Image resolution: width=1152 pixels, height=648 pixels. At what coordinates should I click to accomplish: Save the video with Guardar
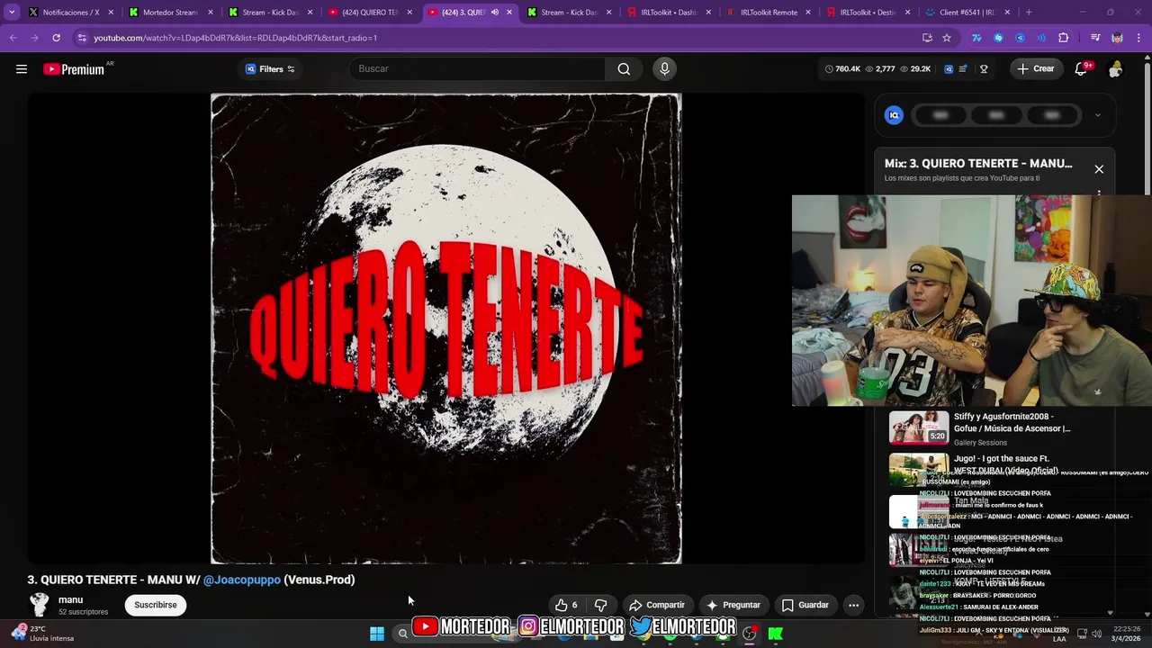point(805,605)
